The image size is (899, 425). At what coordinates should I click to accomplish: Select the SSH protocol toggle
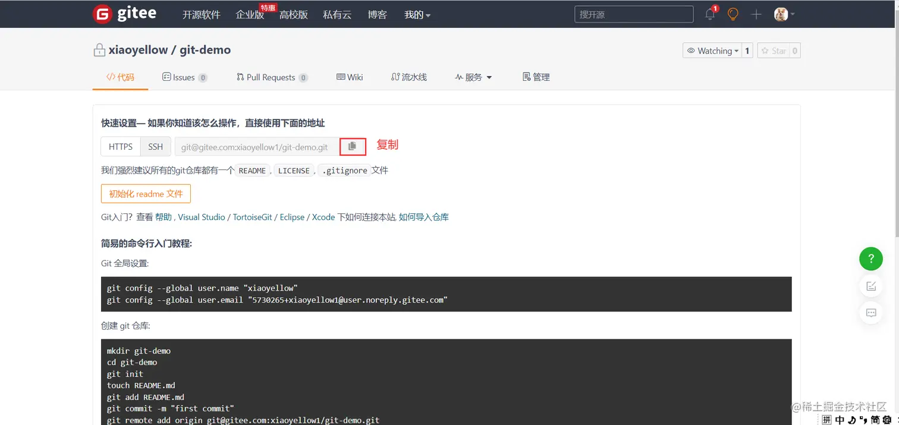tap(155, 146)
